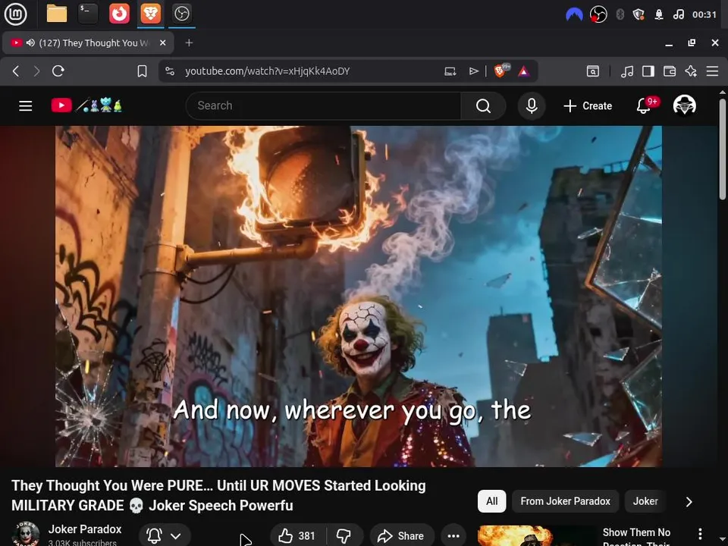
Task: Share this video
Action: (402, 536)
